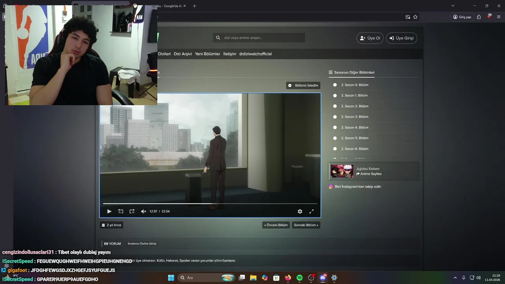
Task: Open the Windows Start menu
Action: [171, 278]
